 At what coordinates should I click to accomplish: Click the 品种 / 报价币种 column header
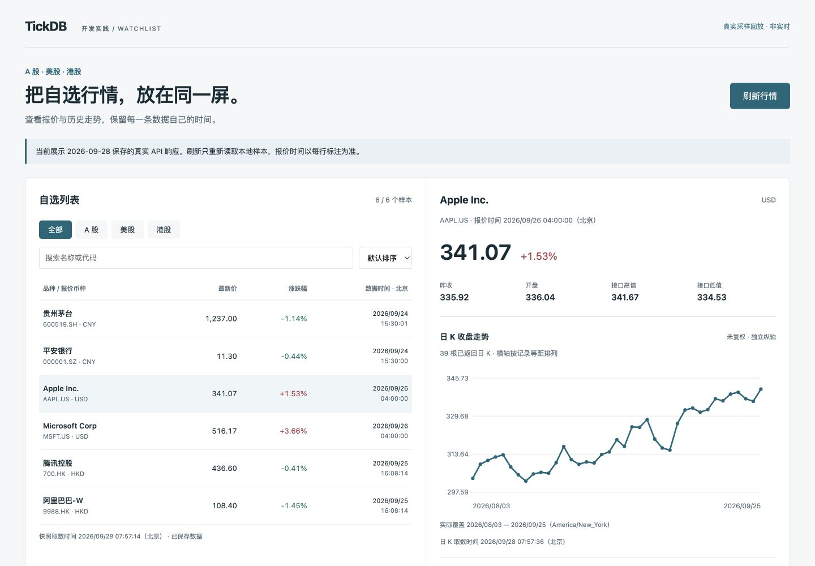[65, 289]
